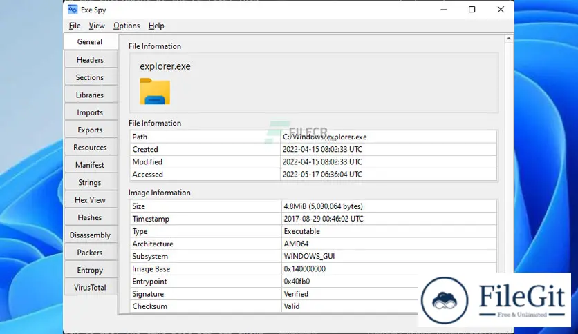Screen dimensions: 578x334
Task: Click the Subsystem row label
Action: tap(150, 257)
